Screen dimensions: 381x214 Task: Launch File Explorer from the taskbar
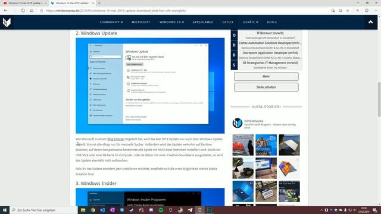[x=83, y=210]
